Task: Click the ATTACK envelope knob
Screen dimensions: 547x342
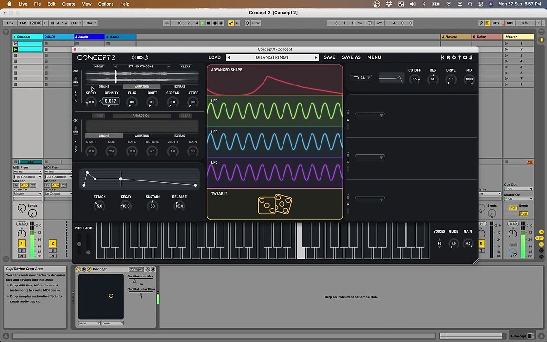Action: point(99,206)
